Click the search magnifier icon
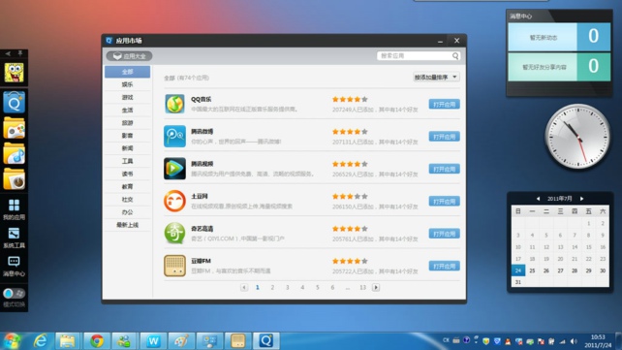This screenshot has width=622, height=350. 455,56
